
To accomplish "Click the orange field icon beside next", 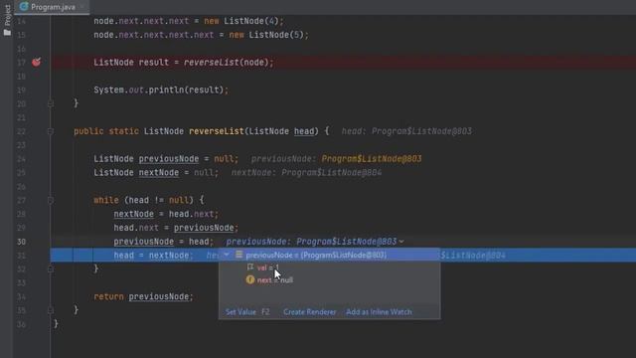I will pos(249,279).
